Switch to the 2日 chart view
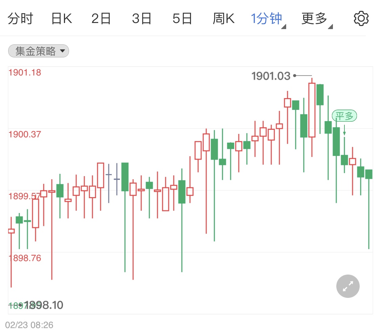381x330 pixels. (x=101, y=19)
